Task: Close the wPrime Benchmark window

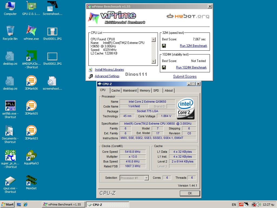Action: pyautogui.click(x=210, y=6)
